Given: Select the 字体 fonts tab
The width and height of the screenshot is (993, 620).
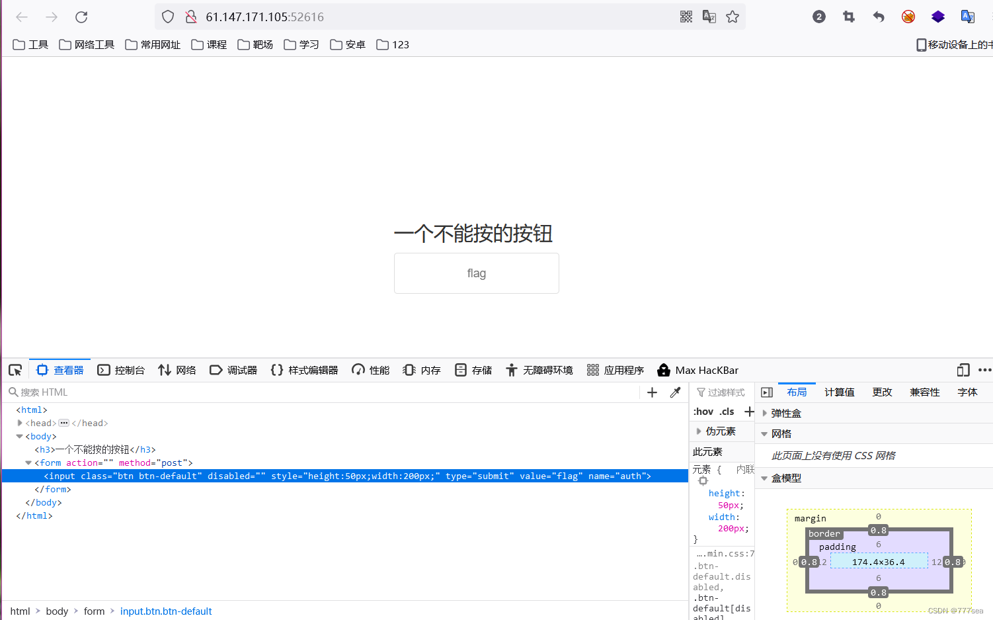Looking at the screenshot, I should 967,392.
